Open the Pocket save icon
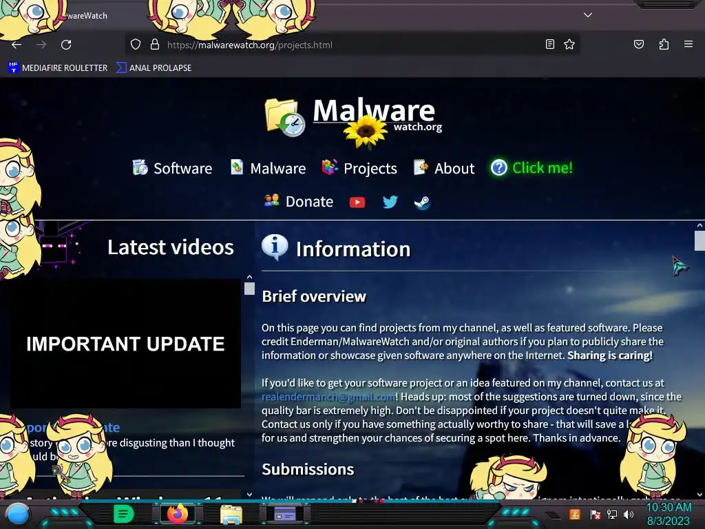The image size is (705, 529). click(x=638, y=44)
